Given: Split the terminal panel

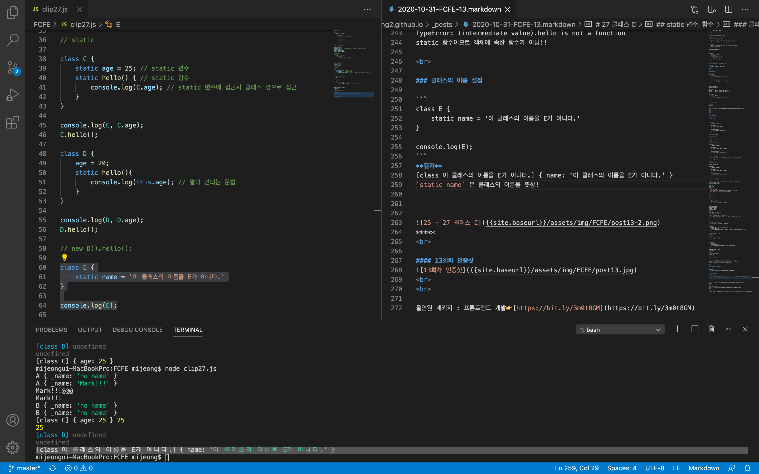Looking at the screenshot, I should tap(695, 329).
